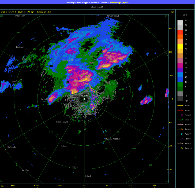
Task: Click the Majmaah city label
Action: [20, 47]
